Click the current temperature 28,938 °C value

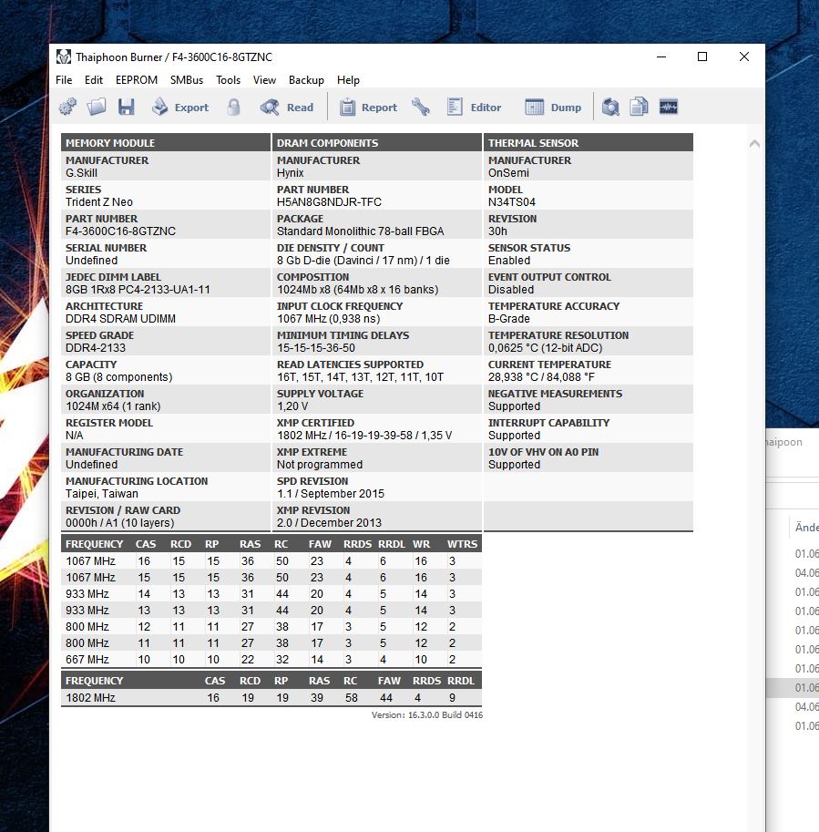541,377
